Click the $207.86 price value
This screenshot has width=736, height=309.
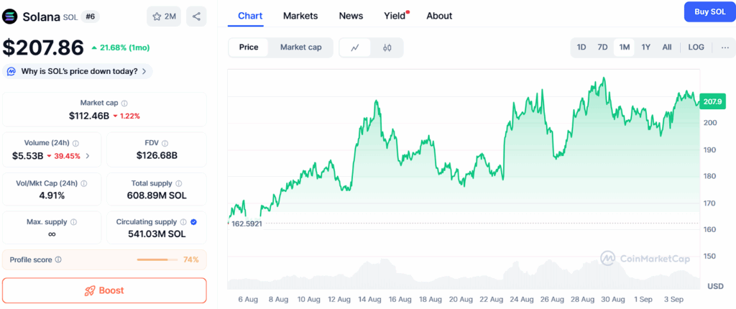(43, 47)
